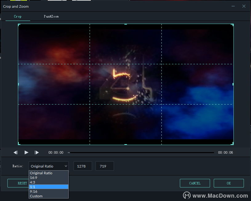The width and height of the screenshot is (251, 201).
Task: Step back to the previous frame
Action: tap(16, 152)
